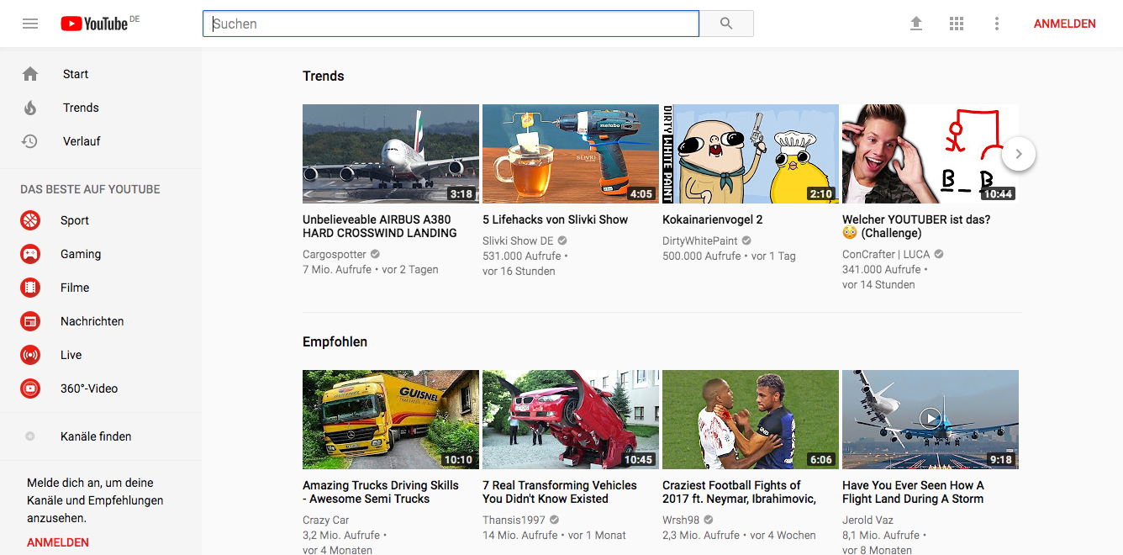Open Kanäle finden in sidebar
This screenshot has width=1123, height=555.
[96, 436]
